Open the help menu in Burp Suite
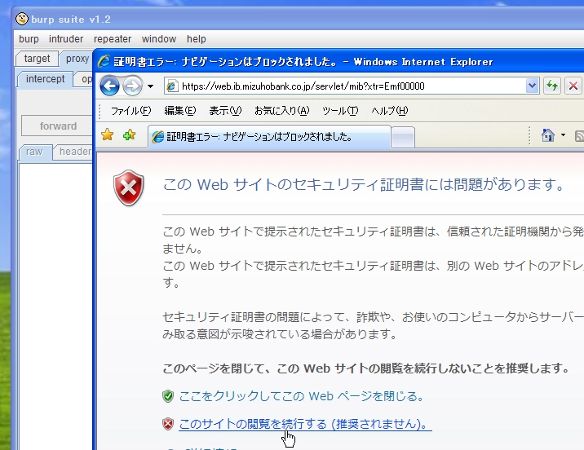Screen dimensions: 584x450 click(x=197, y=39)
